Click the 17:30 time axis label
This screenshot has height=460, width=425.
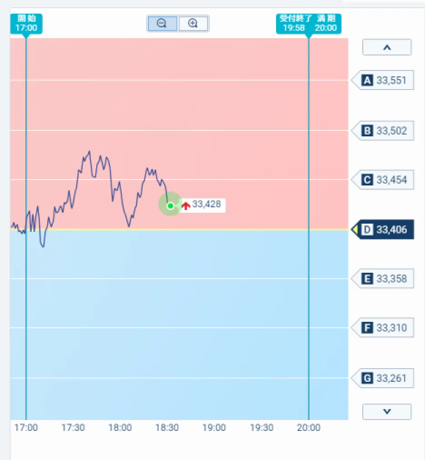click(x=73, y=428)
